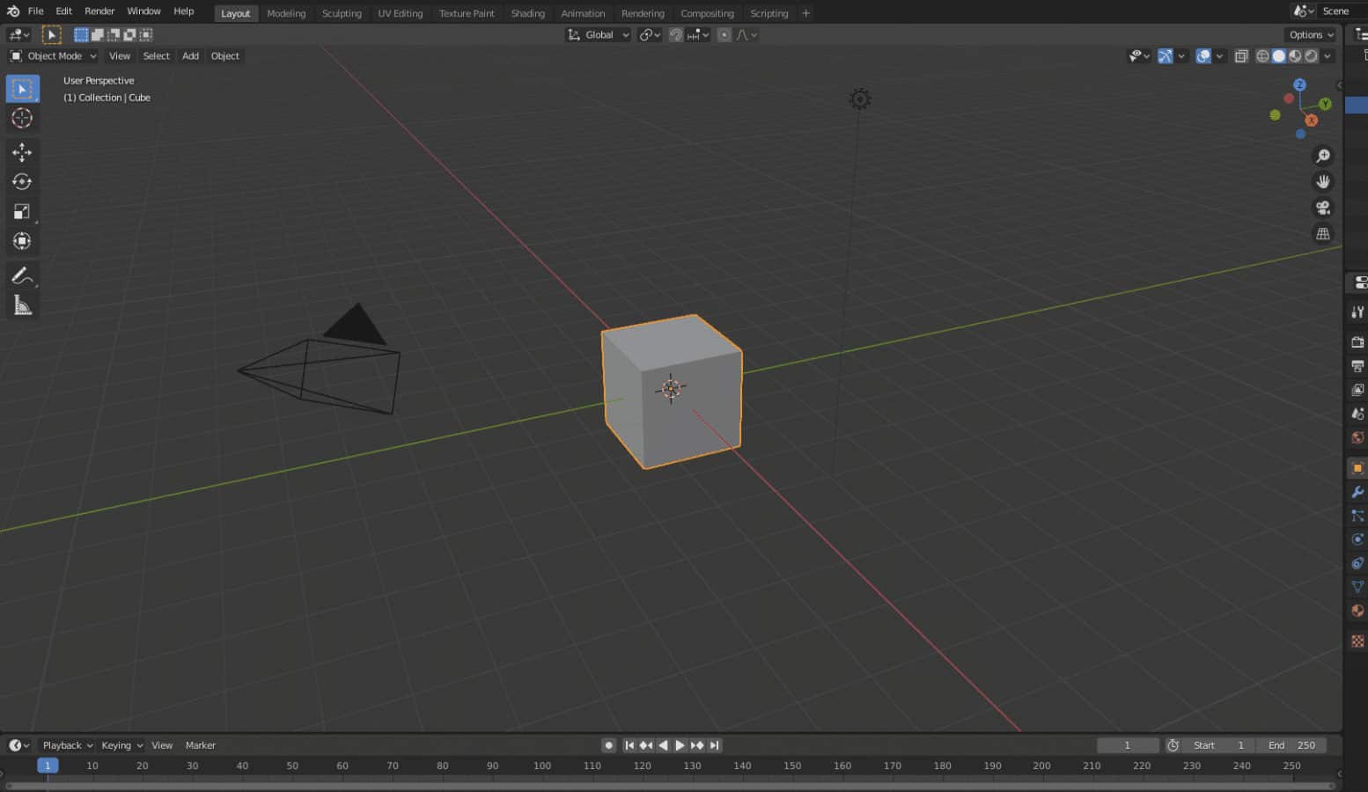This screenshot has height=792, width=1368.
Task: Click the current frame playhead on the timeline
Action: (48, 765)
